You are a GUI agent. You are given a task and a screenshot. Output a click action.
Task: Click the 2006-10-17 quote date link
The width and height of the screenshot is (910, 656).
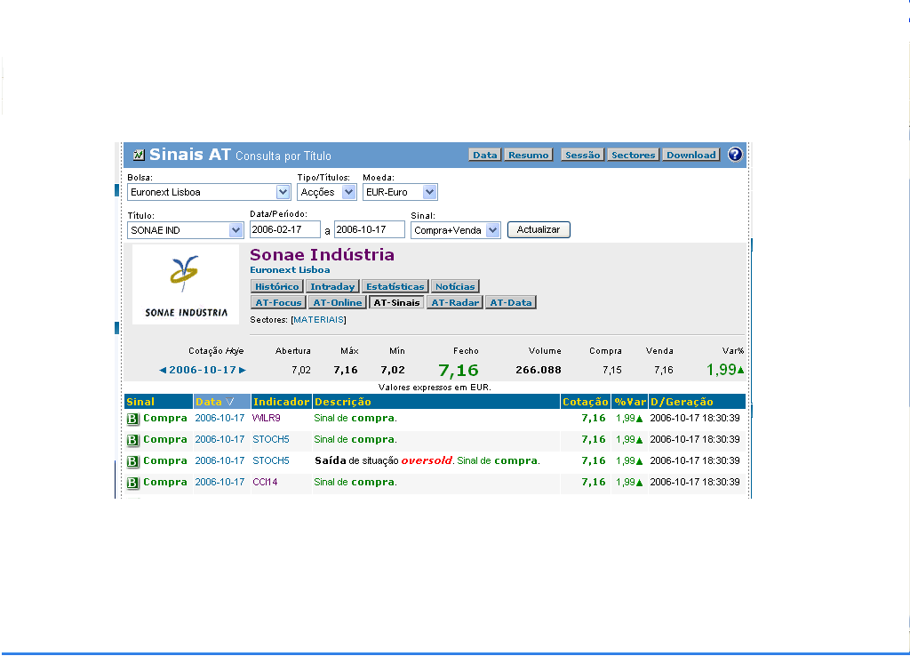[203, 370]
